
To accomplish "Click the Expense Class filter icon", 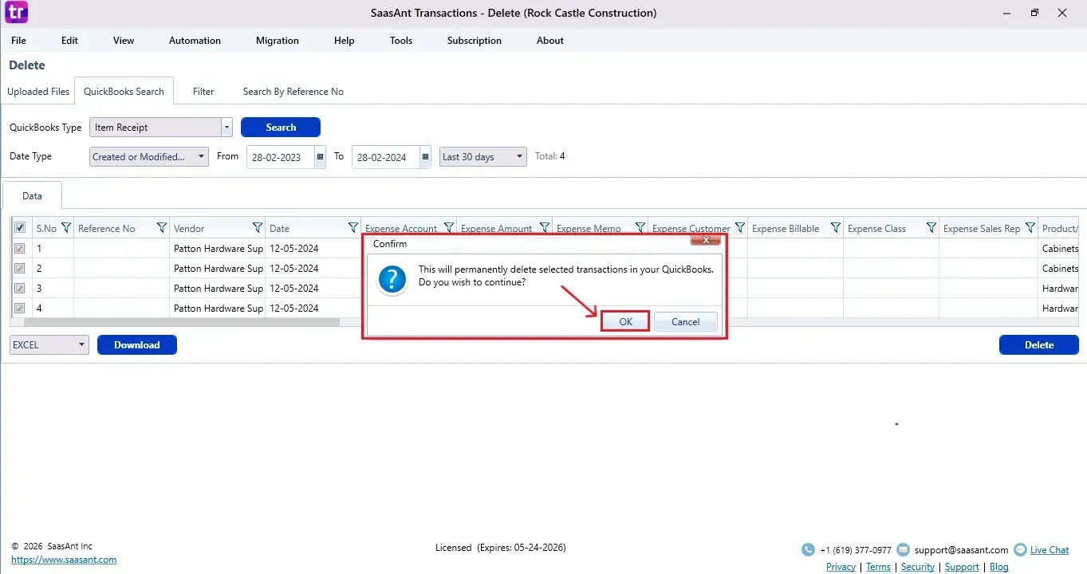I will 931,228.
